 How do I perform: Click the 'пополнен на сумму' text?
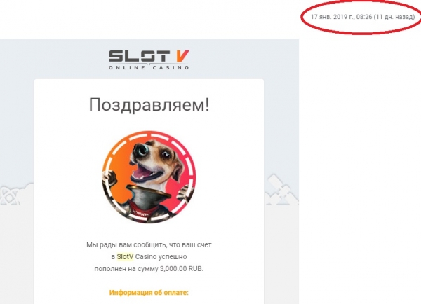[x=126, y=269]
